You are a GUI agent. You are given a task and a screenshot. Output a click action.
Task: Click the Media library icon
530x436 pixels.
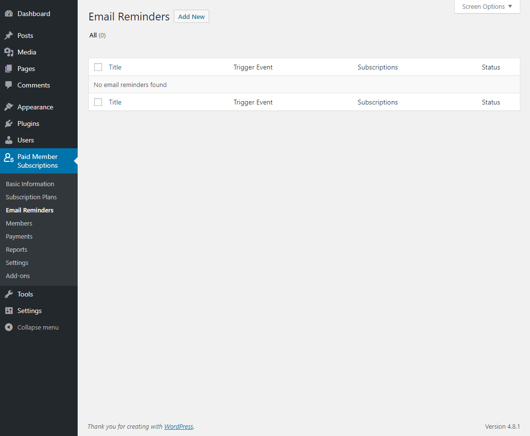click(9, 52)
